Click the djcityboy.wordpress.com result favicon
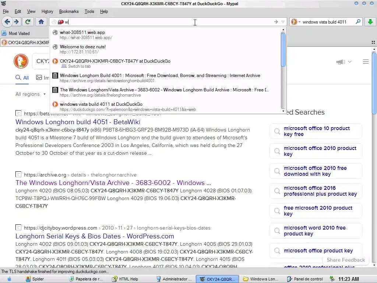 point(18,227)
